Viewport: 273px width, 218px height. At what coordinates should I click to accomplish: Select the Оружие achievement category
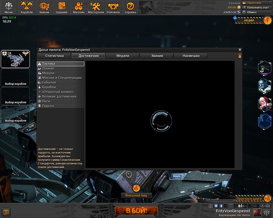tap(61, 68)
